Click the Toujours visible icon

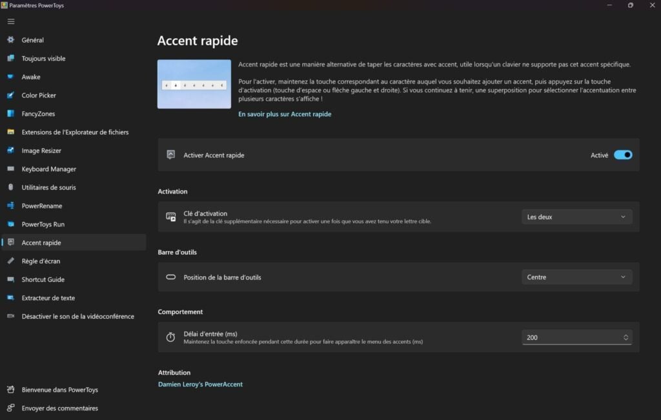click(x=11, y=58)
